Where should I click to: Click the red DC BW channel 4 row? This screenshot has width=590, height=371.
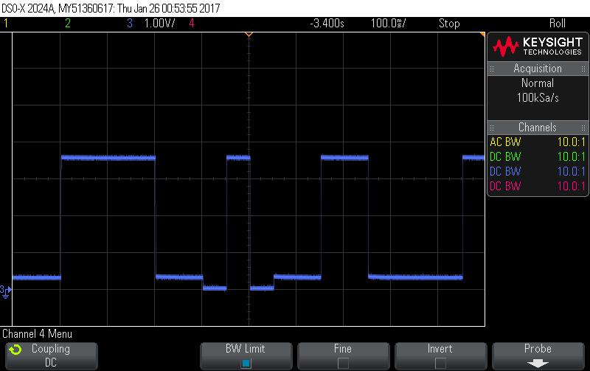538,186
